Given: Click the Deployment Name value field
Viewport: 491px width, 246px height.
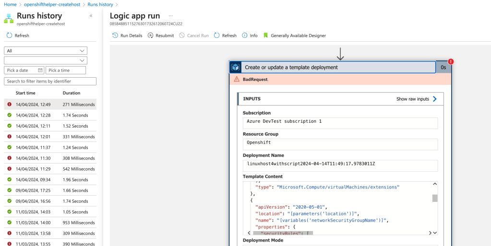Looking at the screenshot, I should coord(340,165).
